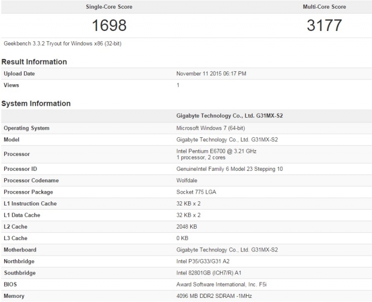The height and width of the screenshot is (302, 372).
Task: Select the Socket 775 LGA value
Action: (196, 192)
